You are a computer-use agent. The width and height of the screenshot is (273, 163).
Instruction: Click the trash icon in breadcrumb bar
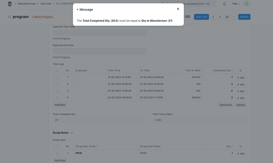point(9,3)
